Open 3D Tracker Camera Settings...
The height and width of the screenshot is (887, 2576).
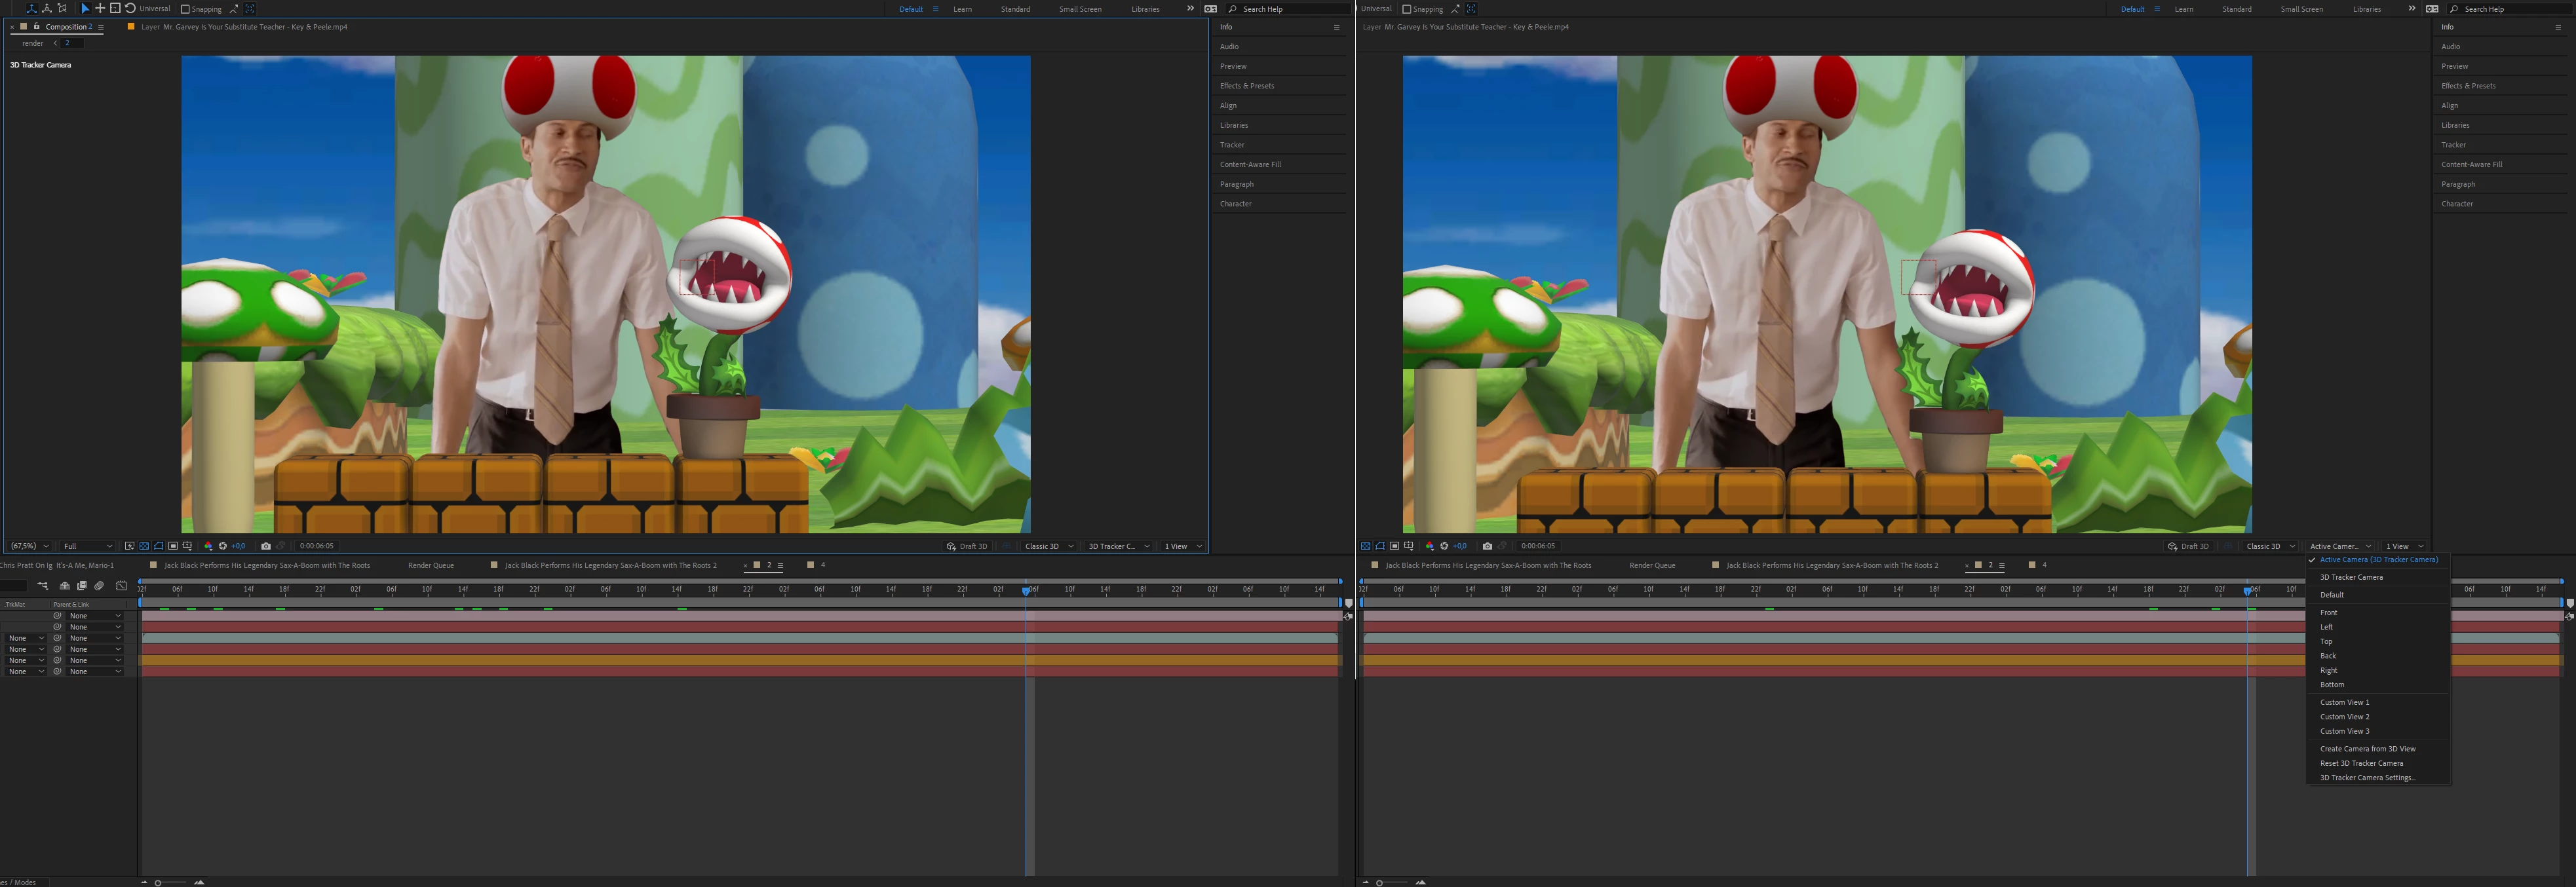click(2367, 777)
